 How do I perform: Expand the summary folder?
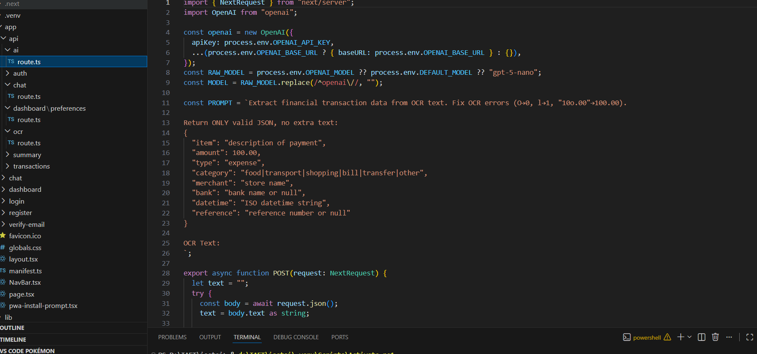[8, 155]
